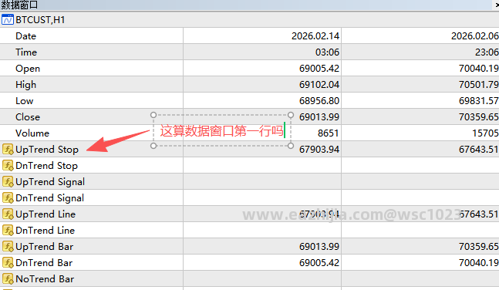The height and width of the screenshot is (290, 499).
Task: Click the NoTrend Bar indicator icon
Action: [x=8, y=279]
